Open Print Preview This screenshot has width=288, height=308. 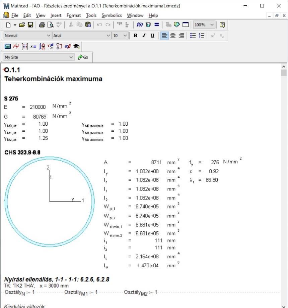click(51, 25)
